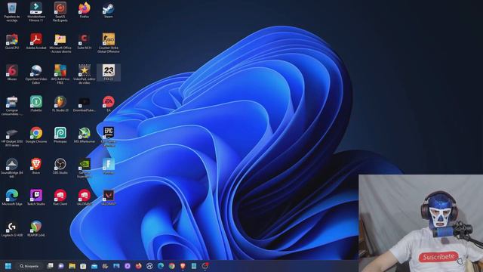Launch Wondershare Filmora 11 from the desktop
Image resolution: width=483 pixels, height=272 pixels.
pos(36,12)
